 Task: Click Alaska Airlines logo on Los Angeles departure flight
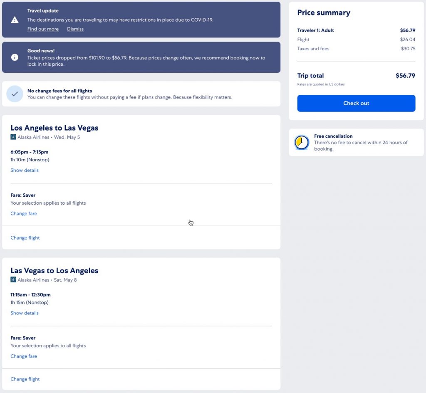pos(13,137)
